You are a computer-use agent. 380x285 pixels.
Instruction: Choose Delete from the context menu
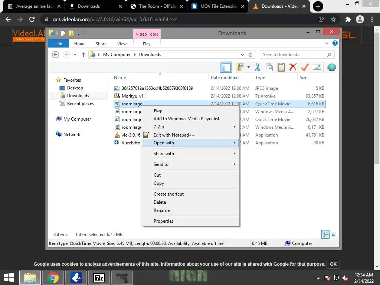click(190, 202)
